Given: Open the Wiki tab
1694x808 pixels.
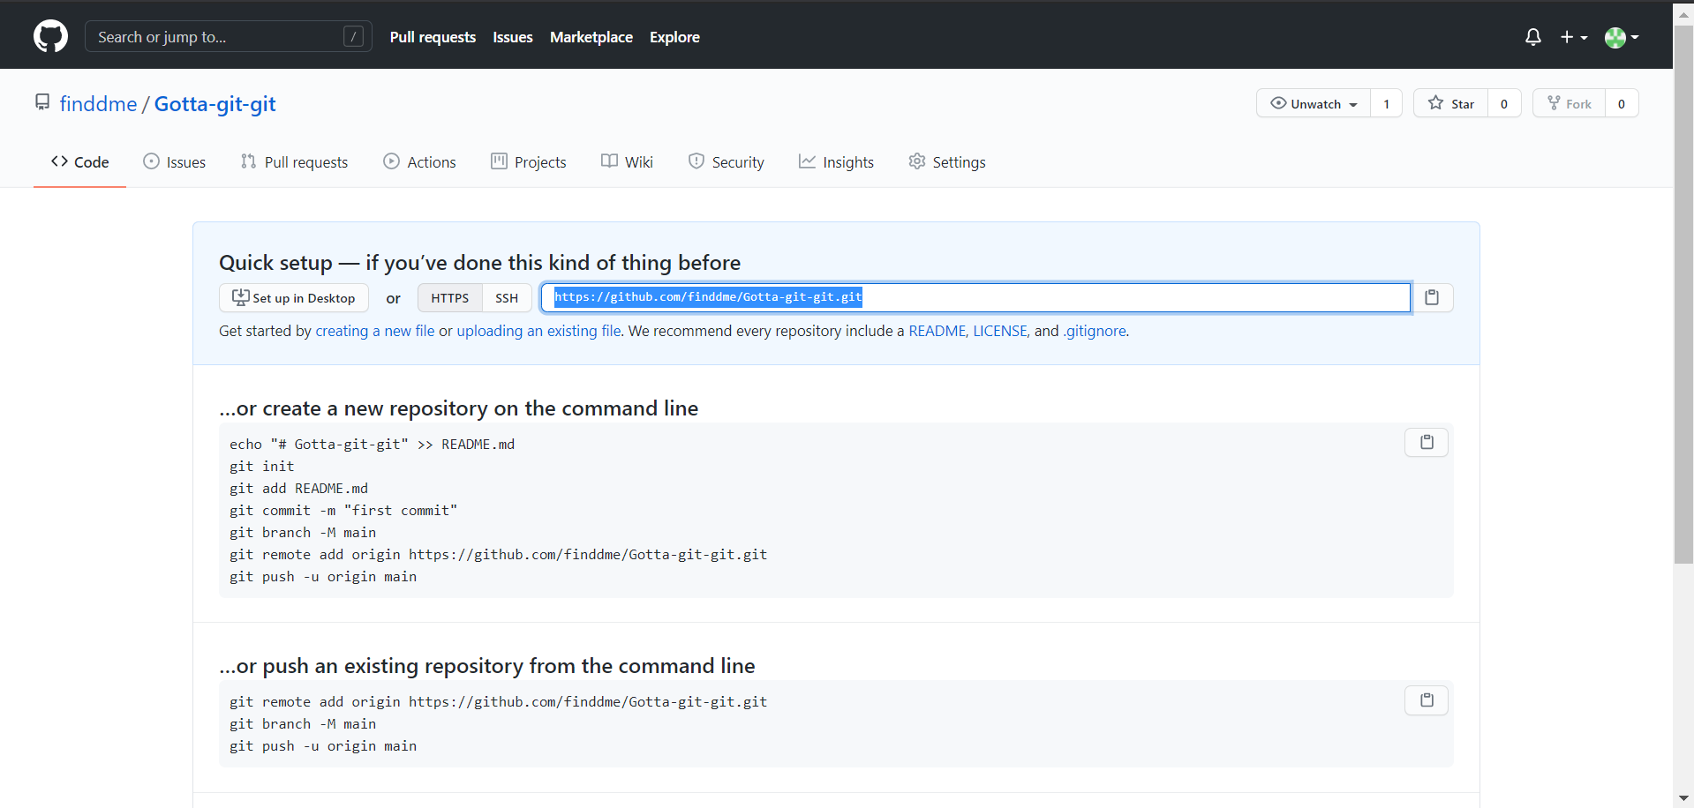Looking at the screenshot, I should (x=627, y=161).
